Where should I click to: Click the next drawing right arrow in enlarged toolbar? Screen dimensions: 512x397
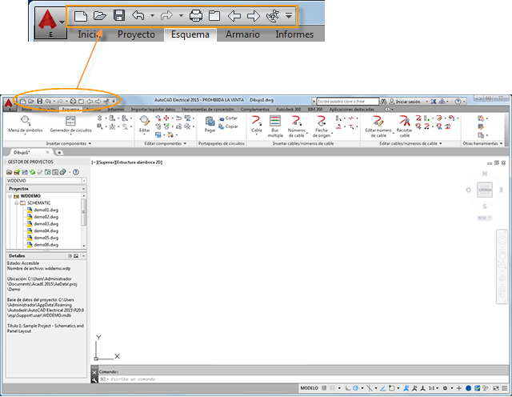254,16
